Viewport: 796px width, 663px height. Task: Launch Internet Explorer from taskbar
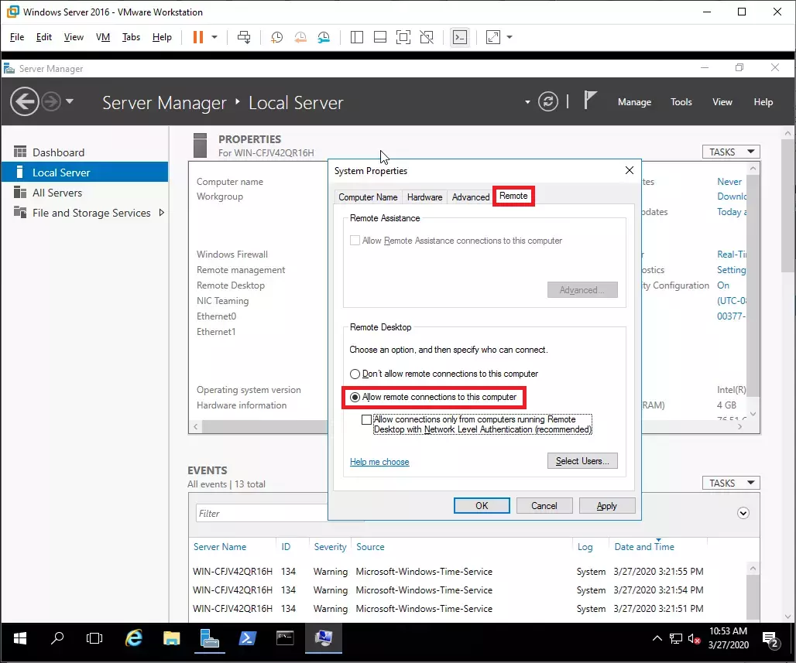tap(133, 639)
